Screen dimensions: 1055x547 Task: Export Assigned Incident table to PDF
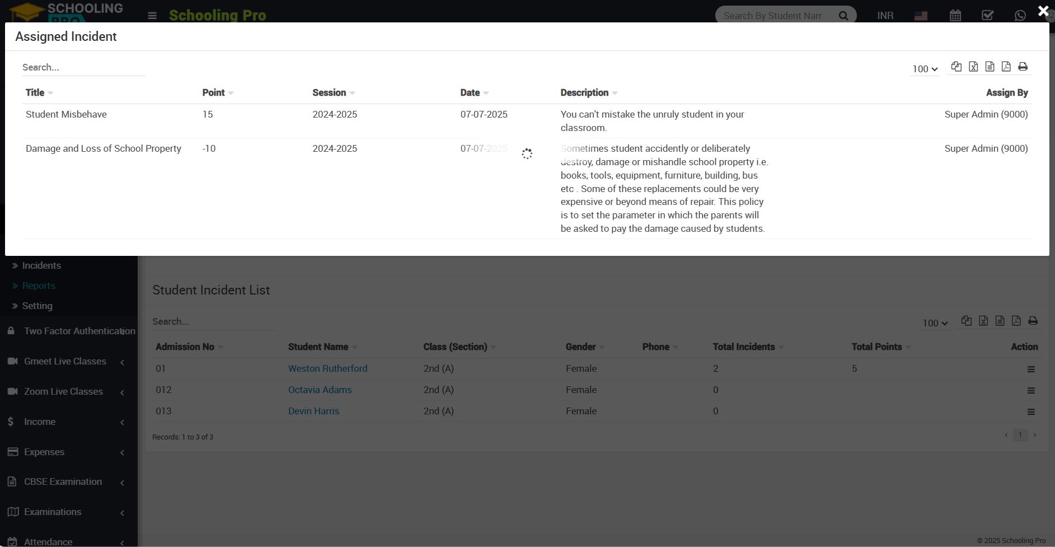click(x=1006, y=67)
